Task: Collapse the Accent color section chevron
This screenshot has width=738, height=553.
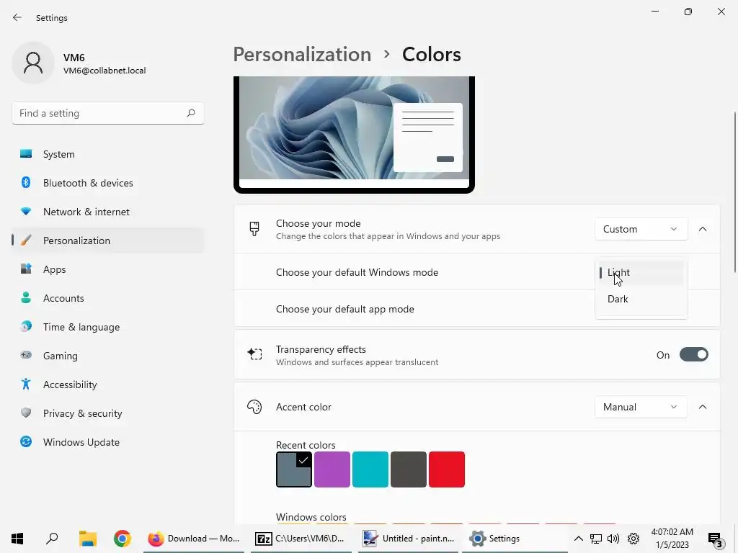Action: click(x=702, y=407)
